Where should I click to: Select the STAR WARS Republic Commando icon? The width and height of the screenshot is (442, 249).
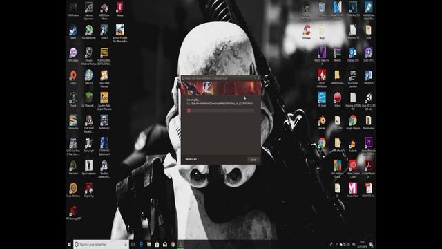pyautogui.click(x=89, y=124)
